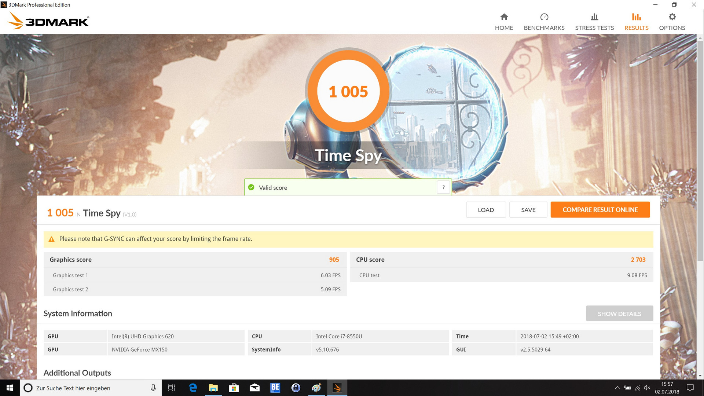
Task: Click the taskbar clock and date
Action: click(667, 388)
